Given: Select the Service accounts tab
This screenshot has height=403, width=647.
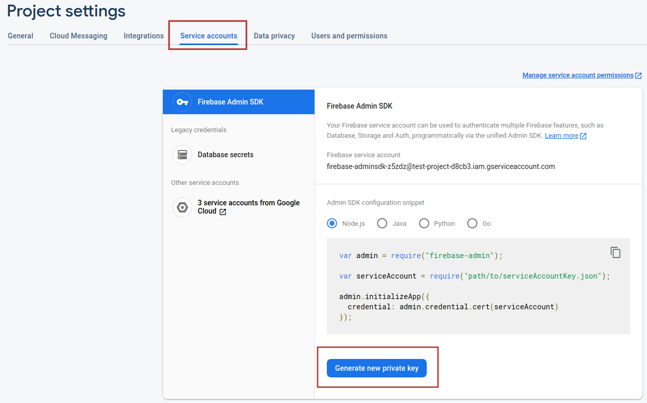Looking at the screenshot, I should (x=209, y=36).
